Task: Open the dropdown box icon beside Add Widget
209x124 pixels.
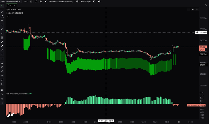Action: point(94,2)
